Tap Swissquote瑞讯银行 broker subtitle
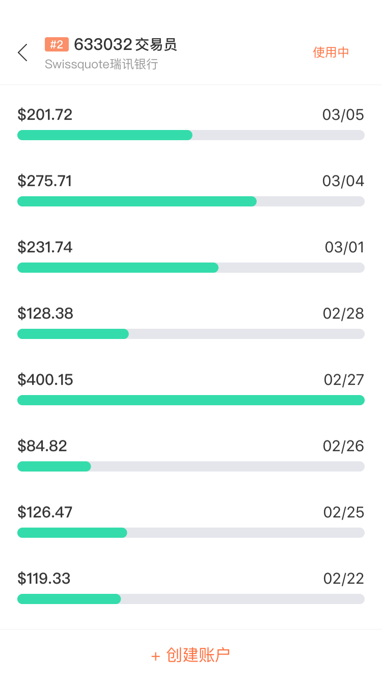Image resolution: width=382 pixels, height=680 pixels. pyautogui.click(x=101, y=64)
